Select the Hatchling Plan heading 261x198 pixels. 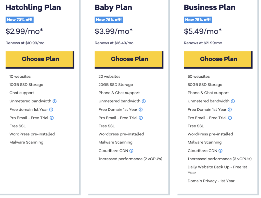click(x=33, y=7)
